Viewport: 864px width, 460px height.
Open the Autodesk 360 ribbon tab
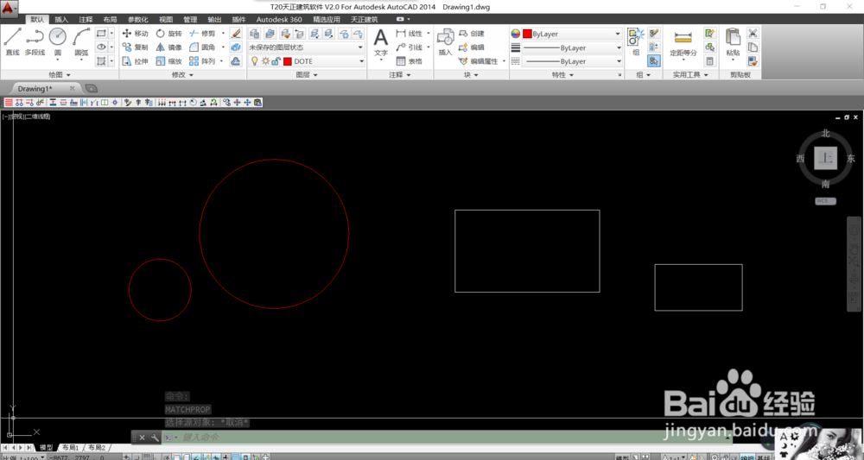pos(279,19)
